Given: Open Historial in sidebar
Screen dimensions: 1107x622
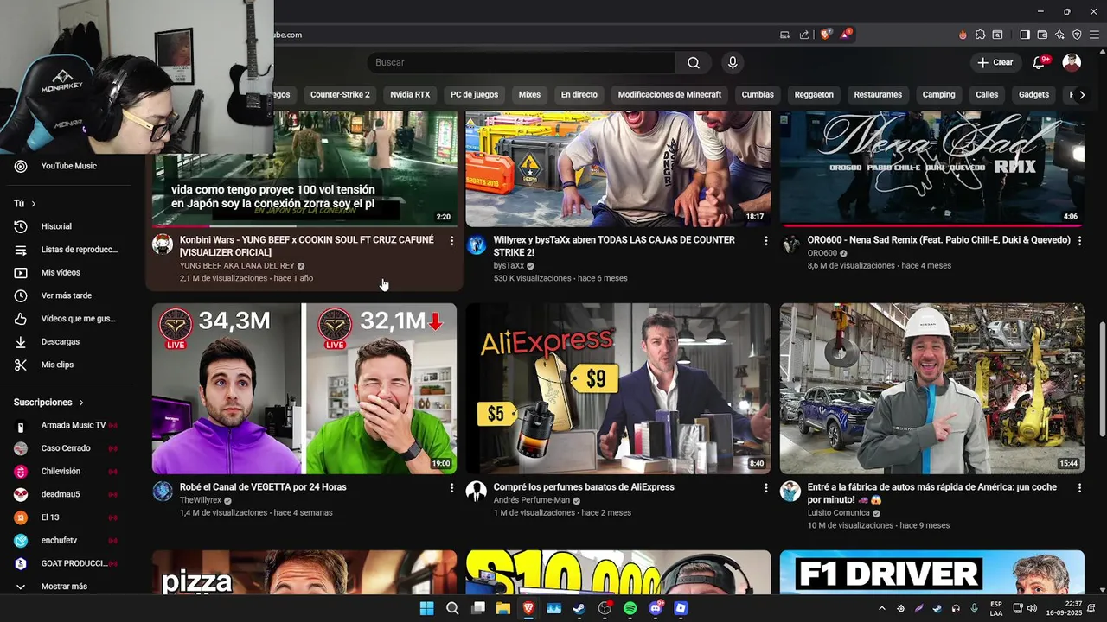Looking at the screenshot, I should [67, 226].
